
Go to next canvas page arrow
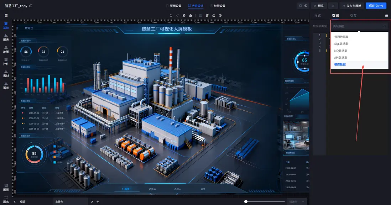(92, 202)
